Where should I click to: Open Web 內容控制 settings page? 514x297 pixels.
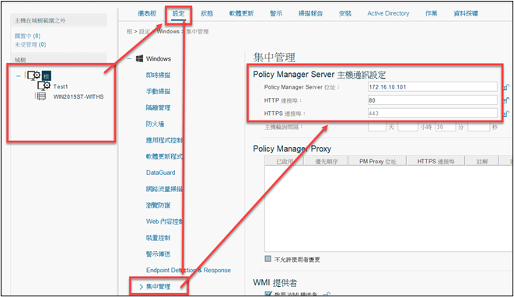[164, 222]
